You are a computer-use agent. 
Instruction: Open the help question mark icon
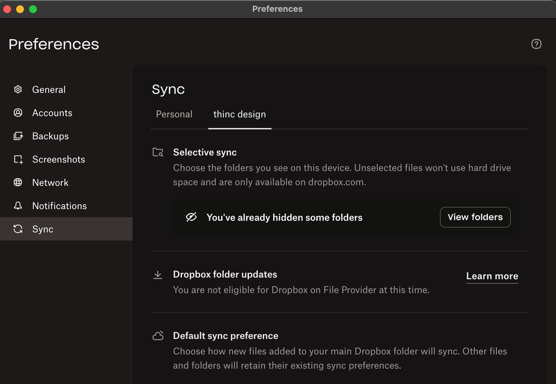(x=536, y=44)
